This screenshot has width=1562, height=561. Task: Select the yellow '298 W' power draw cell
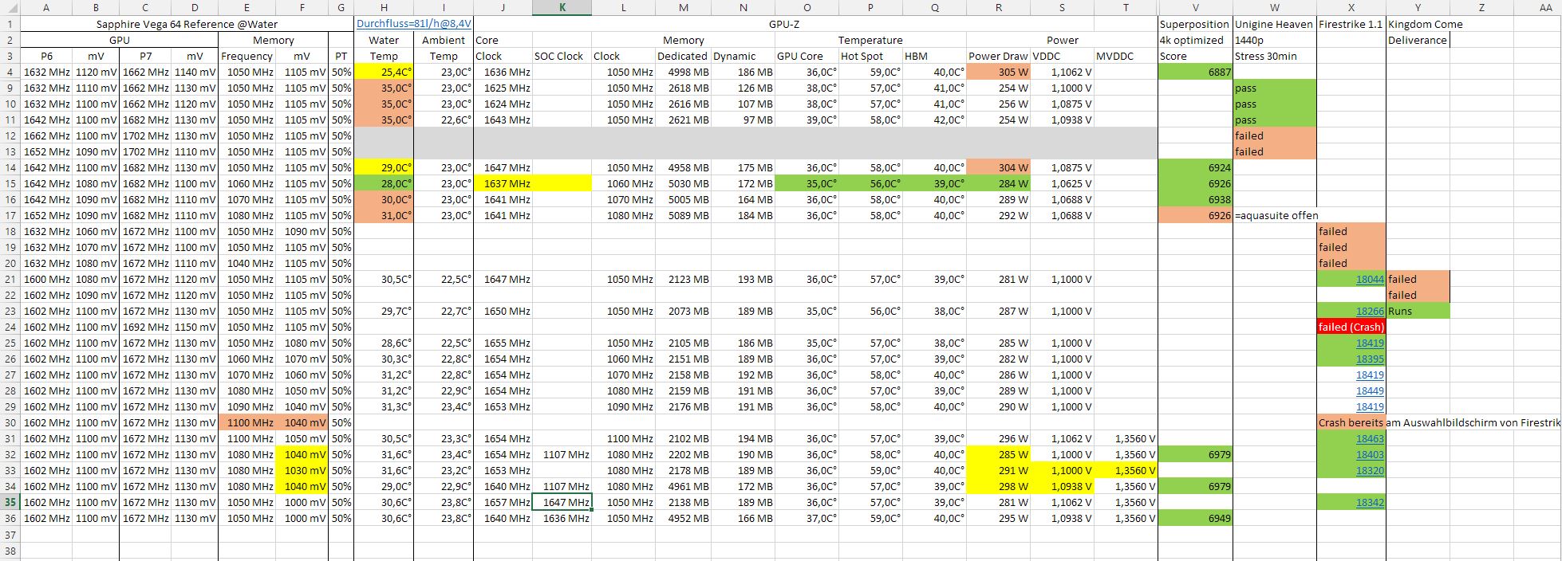[x=999, y=486]
